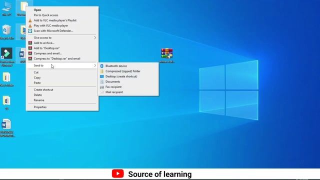This screenshot has width=320, height=180.
Task: Select the Word document icon at the bottom left
Action: click(6, 128)
